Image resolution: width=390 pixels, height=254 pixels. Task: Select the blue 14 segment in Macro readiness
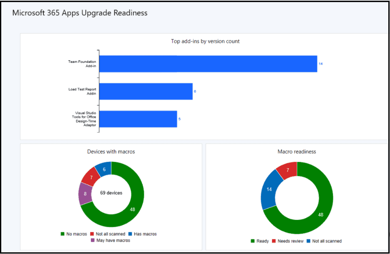point(269,189)
